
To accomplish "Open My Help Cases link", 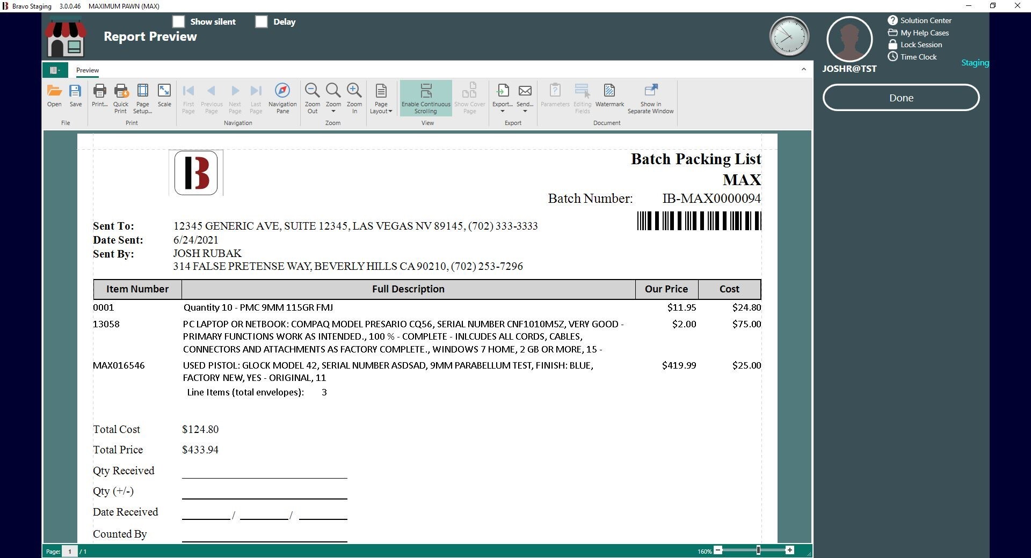I will (x=924, y=33).
